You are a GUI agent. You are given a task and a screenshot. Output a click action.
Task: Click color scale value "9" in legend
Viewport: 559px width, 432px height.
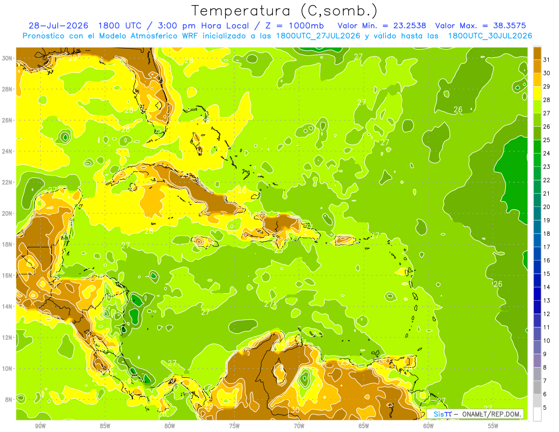pyautogui.click(x=545, y=354)
